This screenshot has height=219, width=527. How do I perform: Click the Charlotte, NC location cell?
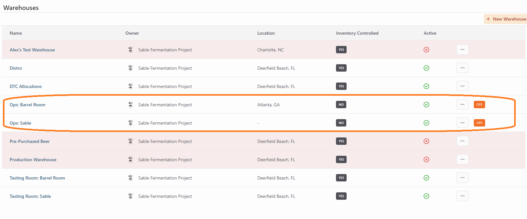271,50
